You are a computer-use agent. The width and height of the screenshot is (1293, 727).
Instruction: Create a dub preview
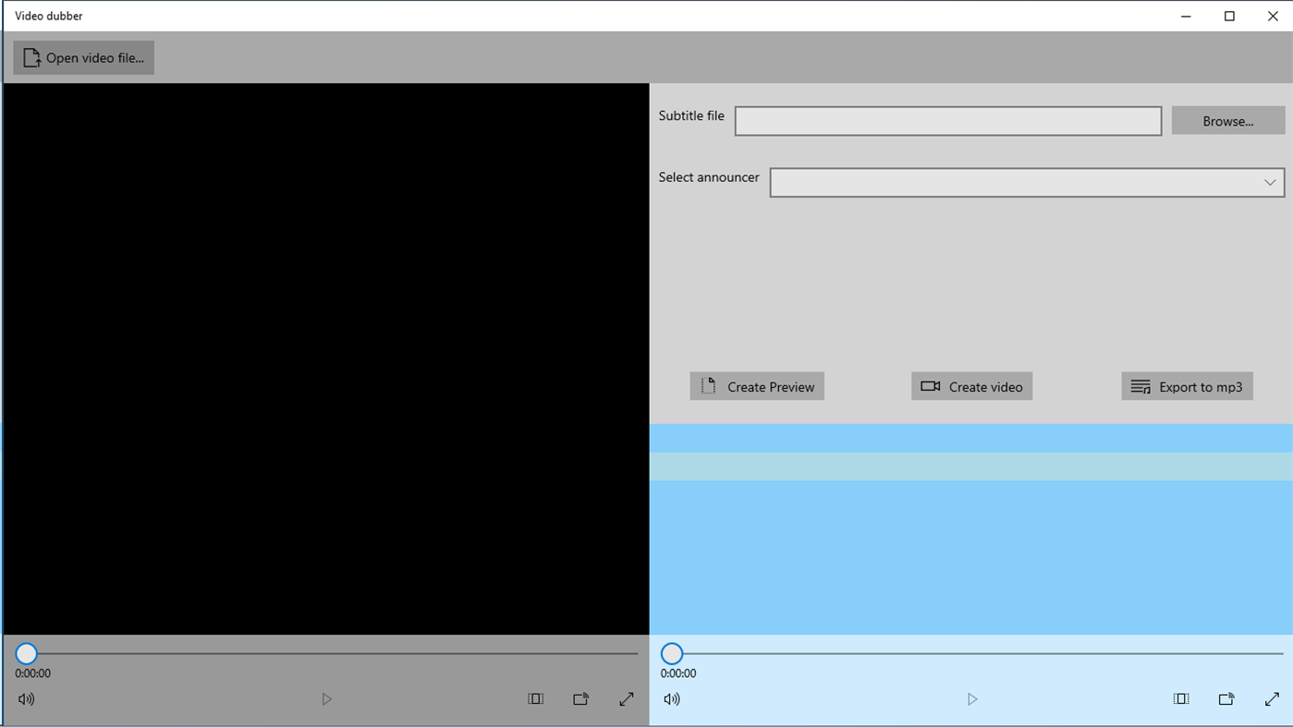pyautogui.click(x=756, y=386)
